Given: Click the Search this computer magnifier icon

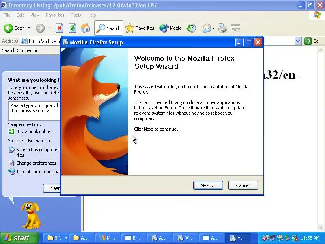Looking at the screenshot, I should coord(11,150).
